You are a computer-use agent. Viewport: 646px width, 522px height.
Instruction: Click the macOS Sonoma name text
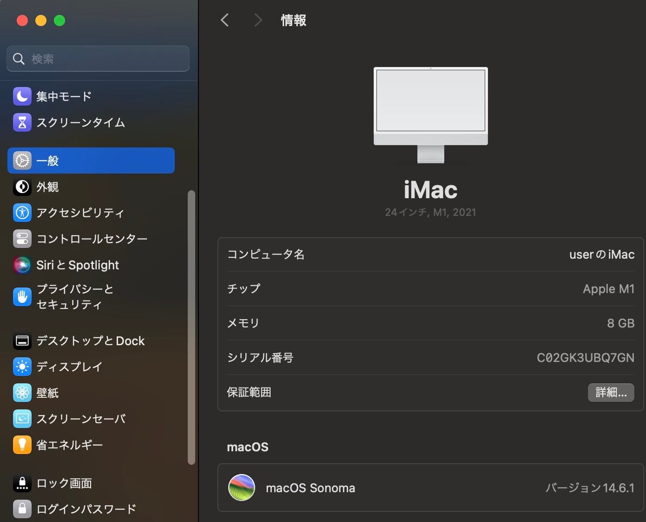coord(310,488)
